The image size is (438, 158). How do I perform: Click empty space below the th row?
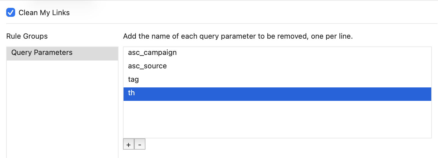tap(277, 119)
